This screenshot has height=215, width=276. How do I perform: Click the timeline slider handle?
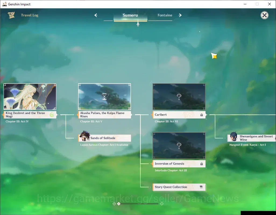coord(119,204)
